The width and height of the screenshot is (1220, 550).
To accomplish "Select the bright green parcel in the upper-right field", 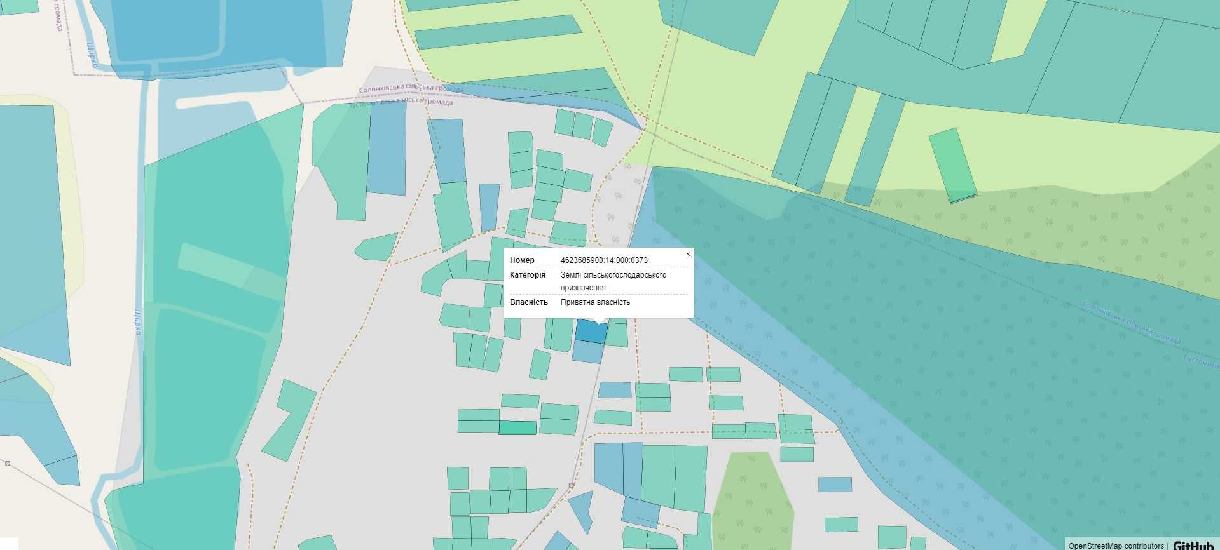I will tap(952, 165).
